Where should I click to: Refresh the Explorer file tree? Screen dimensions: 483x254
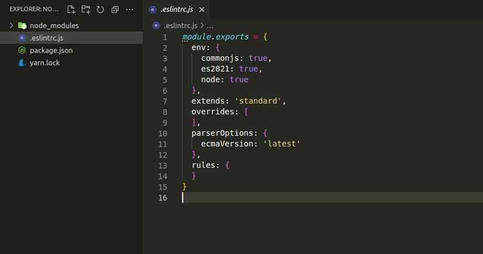click(100, 9)
